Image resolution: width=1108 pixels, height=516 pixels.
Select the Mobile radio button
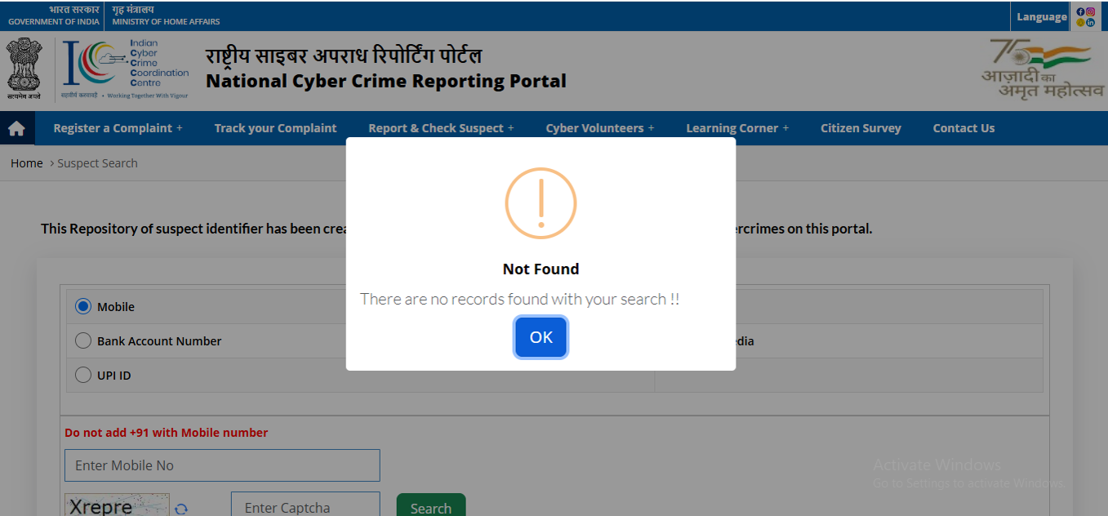pos(83,307)
